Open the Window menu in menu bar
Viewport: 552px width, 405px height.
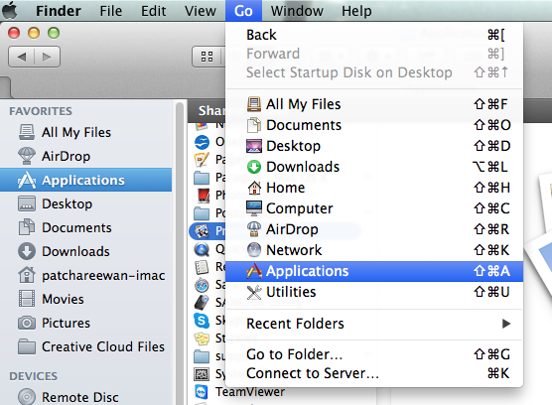click(x=297, y=11)
